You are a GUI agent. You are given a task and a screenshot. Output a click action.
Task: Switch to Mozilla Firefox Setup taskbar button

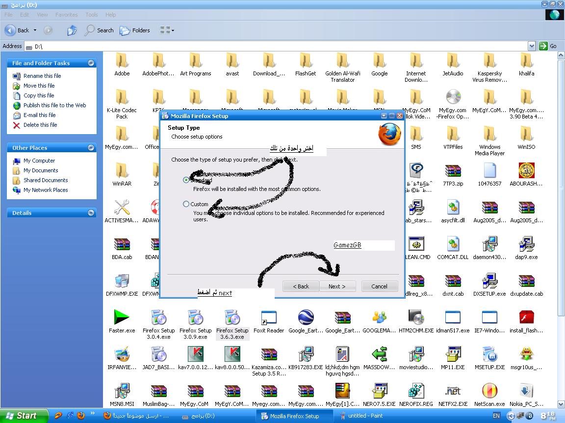pyautogui.click(x=294, y=416)
